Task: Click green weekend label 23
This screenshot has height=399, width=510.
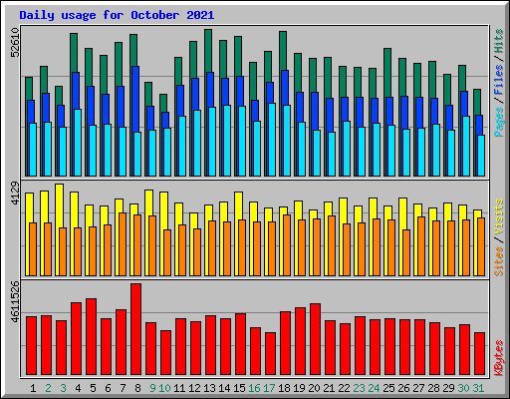Action: pyautogui.click(x=359, y=388)
